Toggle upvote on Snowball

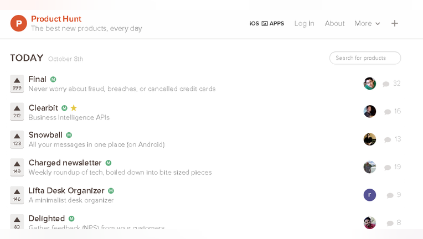17,139
